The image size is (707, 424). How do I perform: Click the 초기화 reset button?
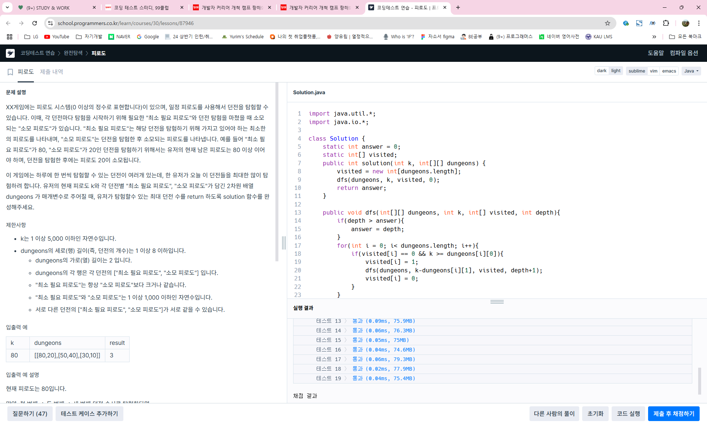[595, 414]
